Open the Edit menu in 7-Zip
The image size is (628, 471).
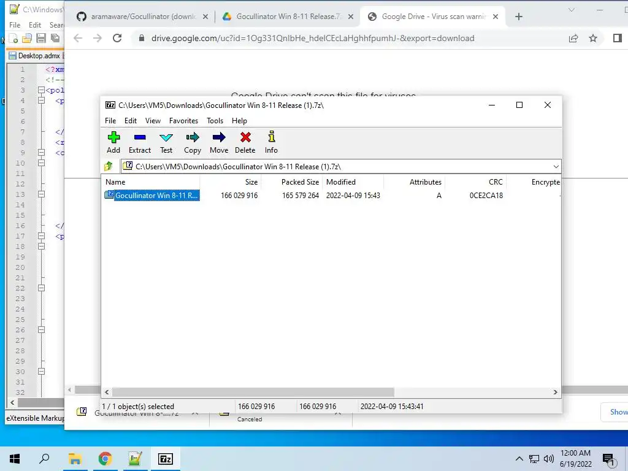(x=131, y=121)
